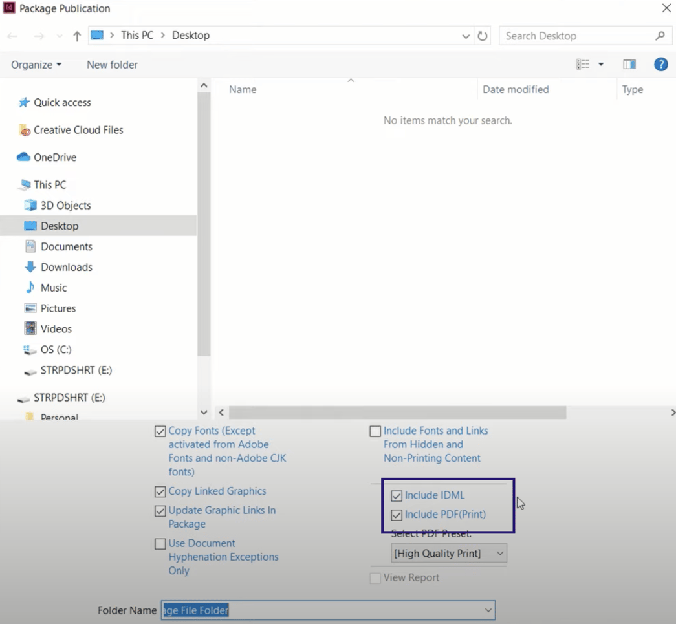The image size is (676, 624).
Task: Click inside the Search Desktop box
Action: [576, 36]
